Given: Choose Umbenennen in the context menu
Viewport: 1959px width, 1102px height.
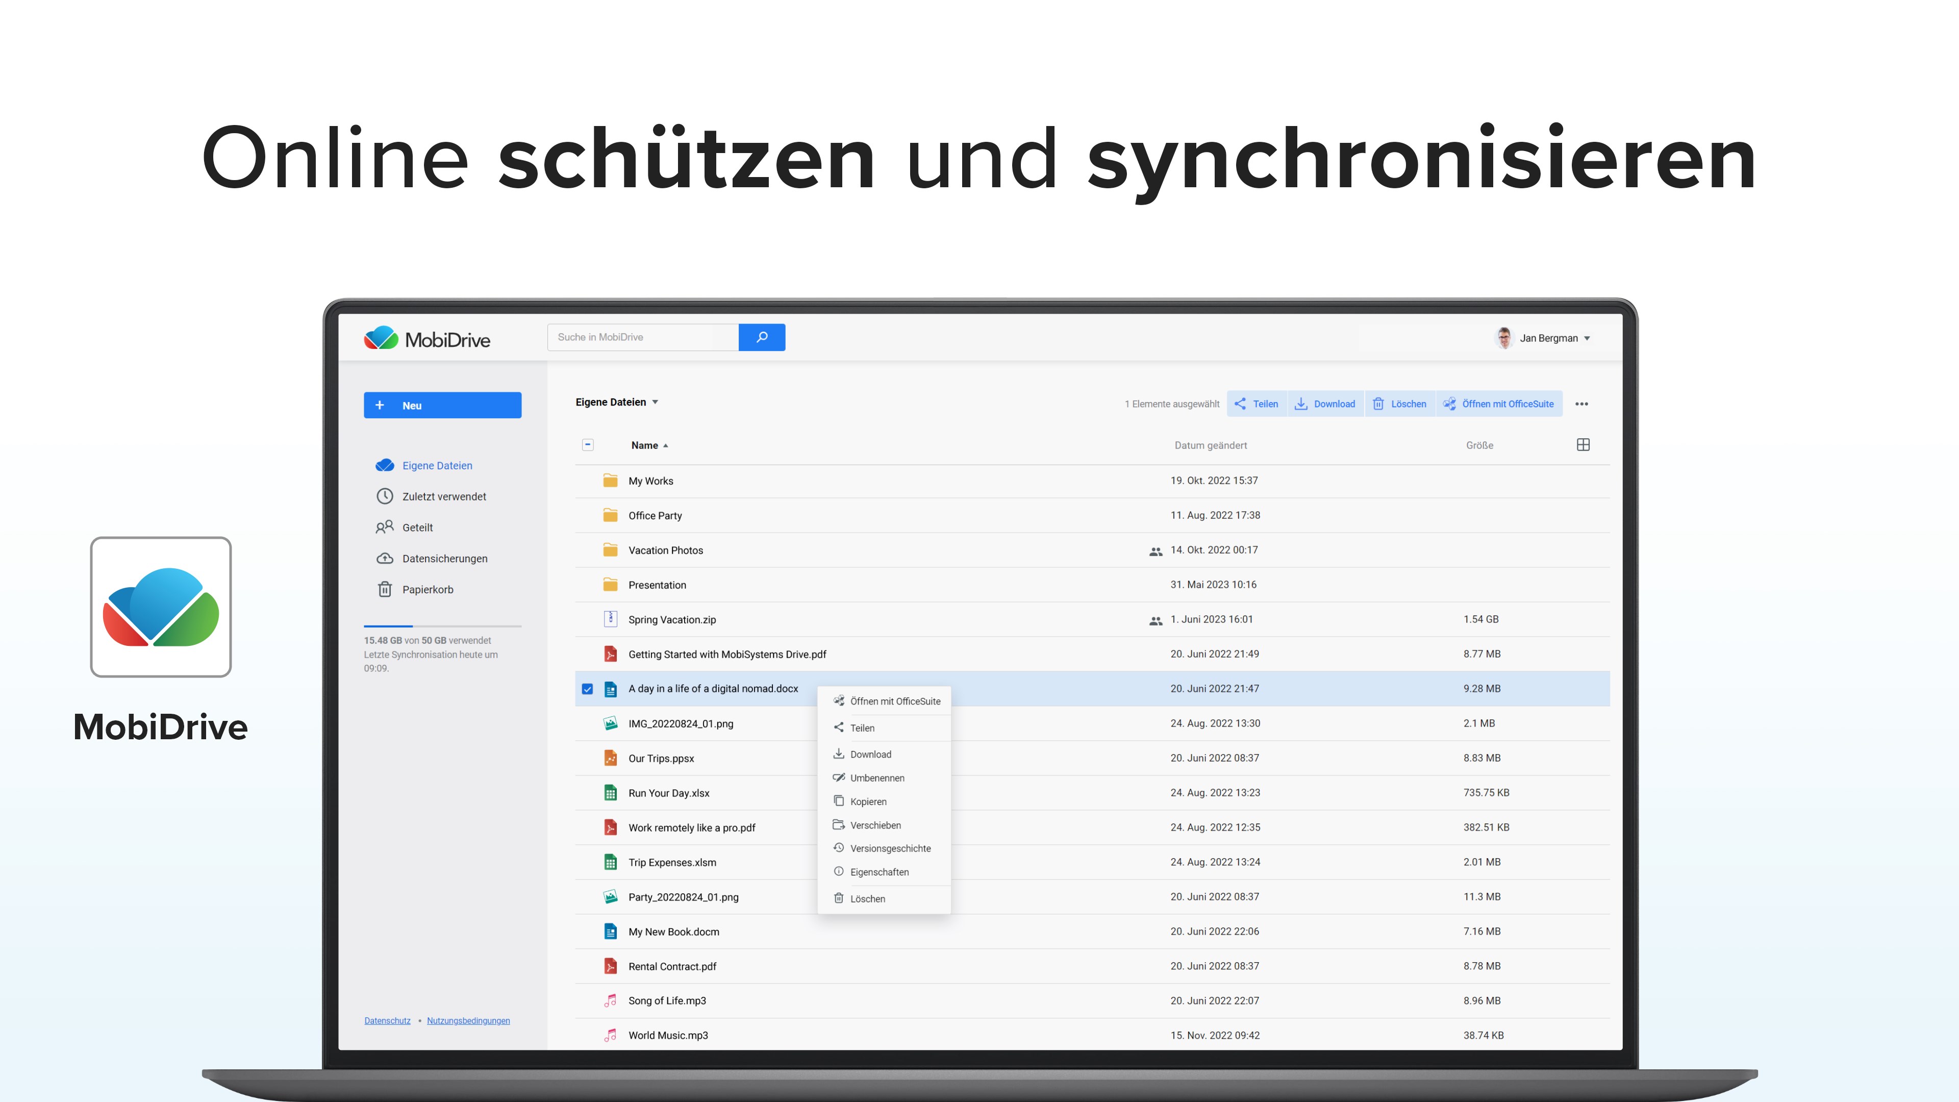Looking at the screenshot, I should (x=885, y=778).
